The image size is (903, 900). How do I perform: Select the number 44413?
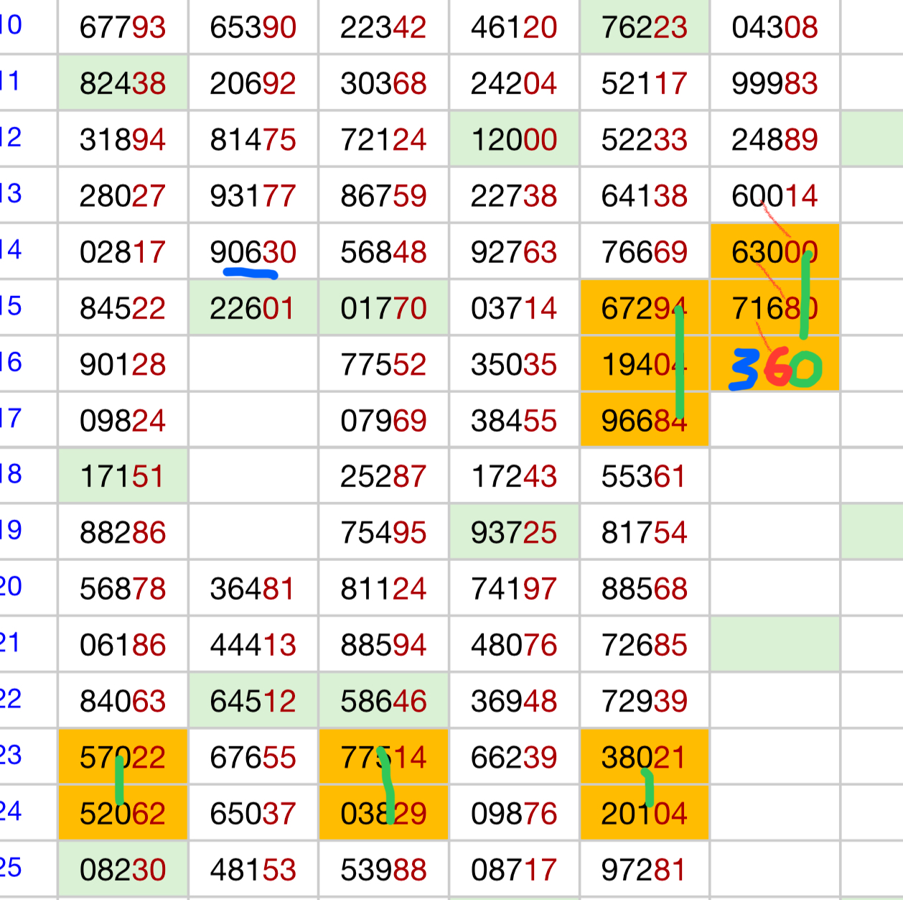tap(253, 645)
